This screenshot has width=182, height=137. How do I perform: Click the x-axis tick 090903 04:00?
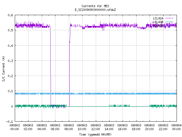[x=42, y=127]
